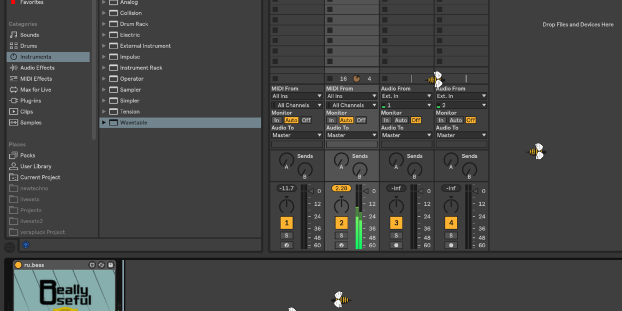This screenshot has height=311, width=622.
Task: Open the Sounds category in browser
Action: tap(29, 35)
